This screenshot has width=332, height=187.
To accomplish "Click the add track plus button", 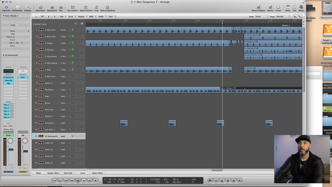I will point(76,24).
